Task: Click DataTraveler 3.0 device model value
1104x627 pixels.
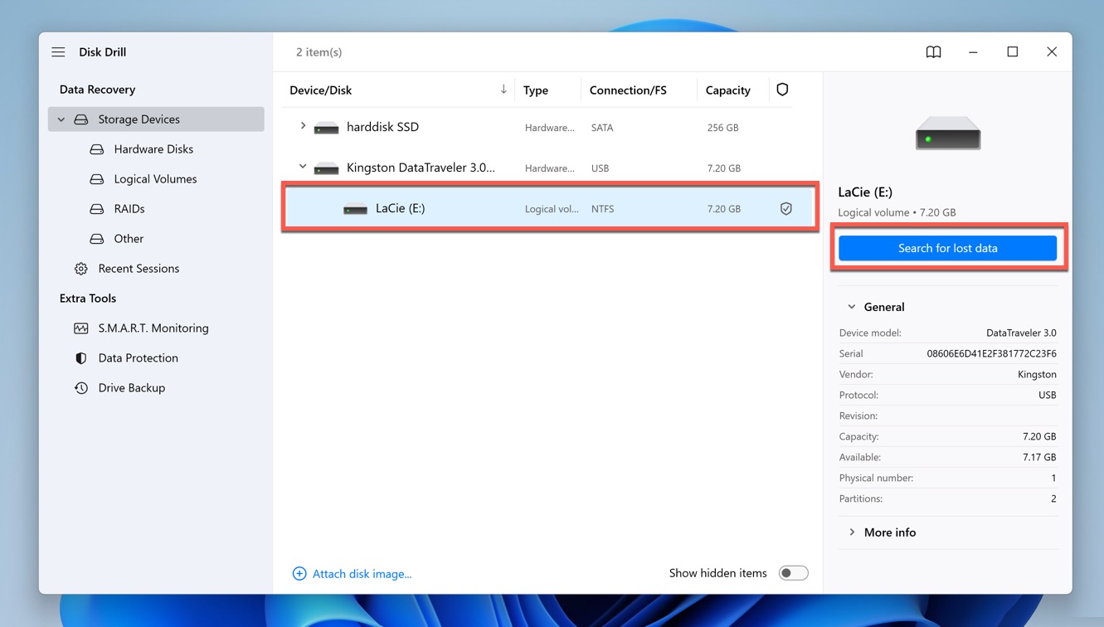Action: [1021, 333]
